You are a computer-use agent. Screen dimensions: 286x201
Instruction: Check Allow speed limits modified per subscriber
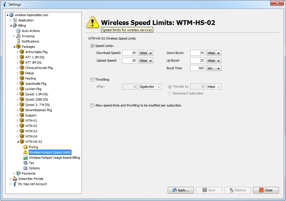pyautogui.click(x=92, y=105)
